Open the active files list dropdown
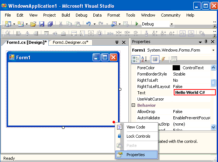Screen dimensions: 218x162 pos(117,42)
